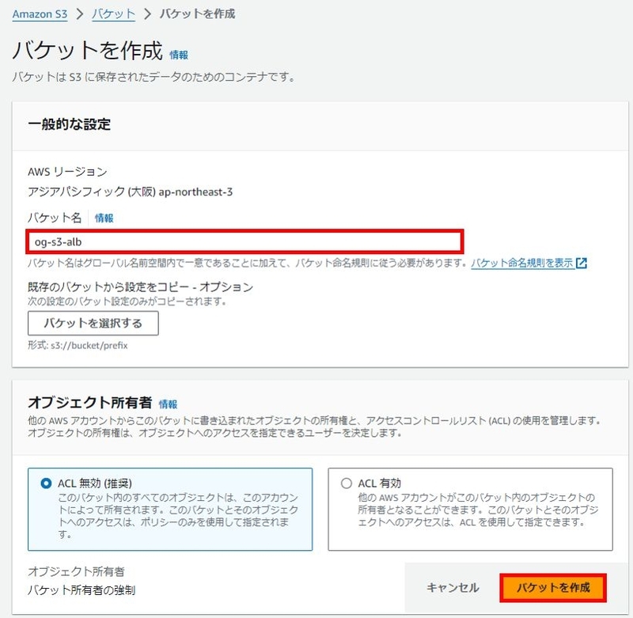Click the chevron after Amazon S3 breadcrumb
The image size is (633, 618).
[x=80, y=14]
